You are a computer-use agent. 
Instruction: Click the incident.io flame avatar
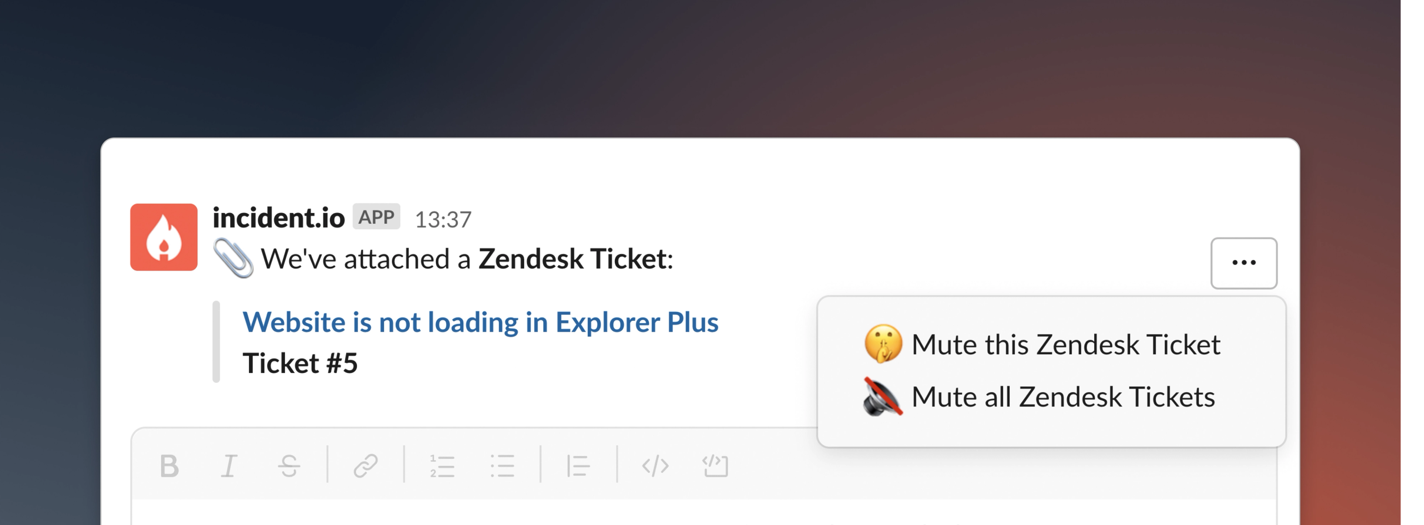164,237
